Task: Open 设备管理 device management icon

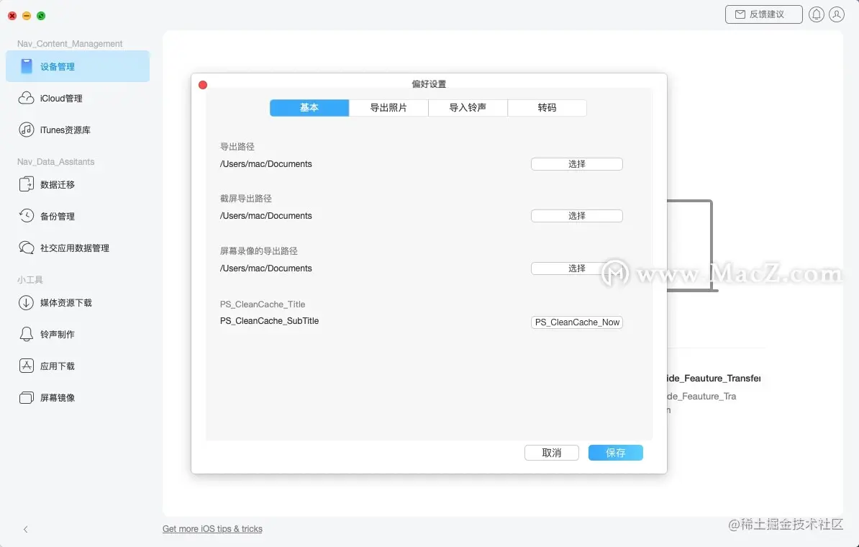Action: pyautogui.click(x=27, y=66)
